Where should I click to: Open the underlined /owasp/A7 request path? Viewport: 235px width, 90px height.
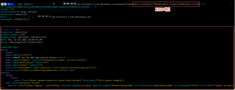[47, 7]
